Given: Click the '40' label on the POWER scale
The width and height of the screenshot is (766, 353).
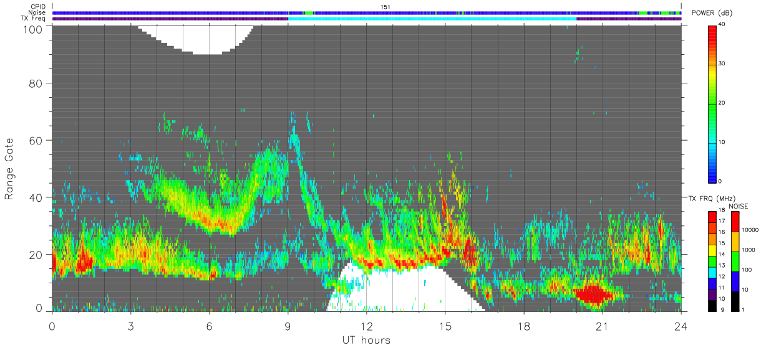Looking at the screenshot, I should [723, 24].
